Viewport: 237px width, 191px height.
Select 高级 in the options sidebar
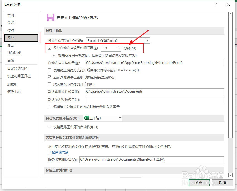(x=21, y=60)
